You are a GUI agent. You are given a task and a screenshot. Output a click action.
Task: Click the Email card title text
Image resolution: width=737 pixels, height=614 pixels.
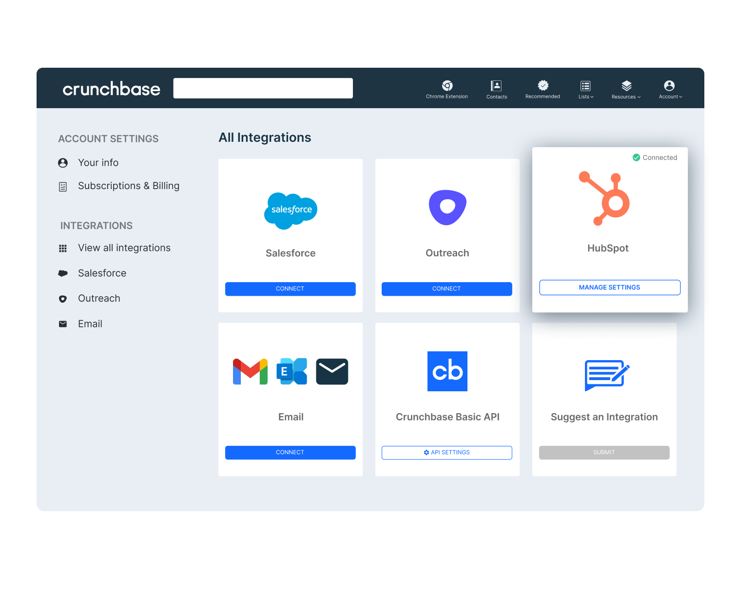(291, 417)
